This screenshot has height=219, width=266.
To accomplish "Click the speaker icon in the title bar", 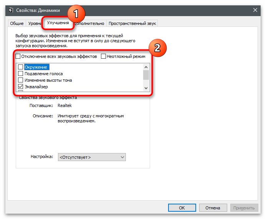I will (x=11, y=10).
